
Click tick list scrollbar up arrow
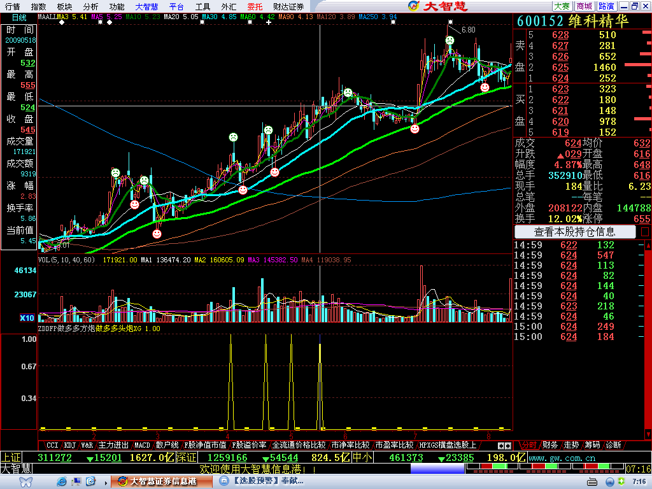click(648, 245)
